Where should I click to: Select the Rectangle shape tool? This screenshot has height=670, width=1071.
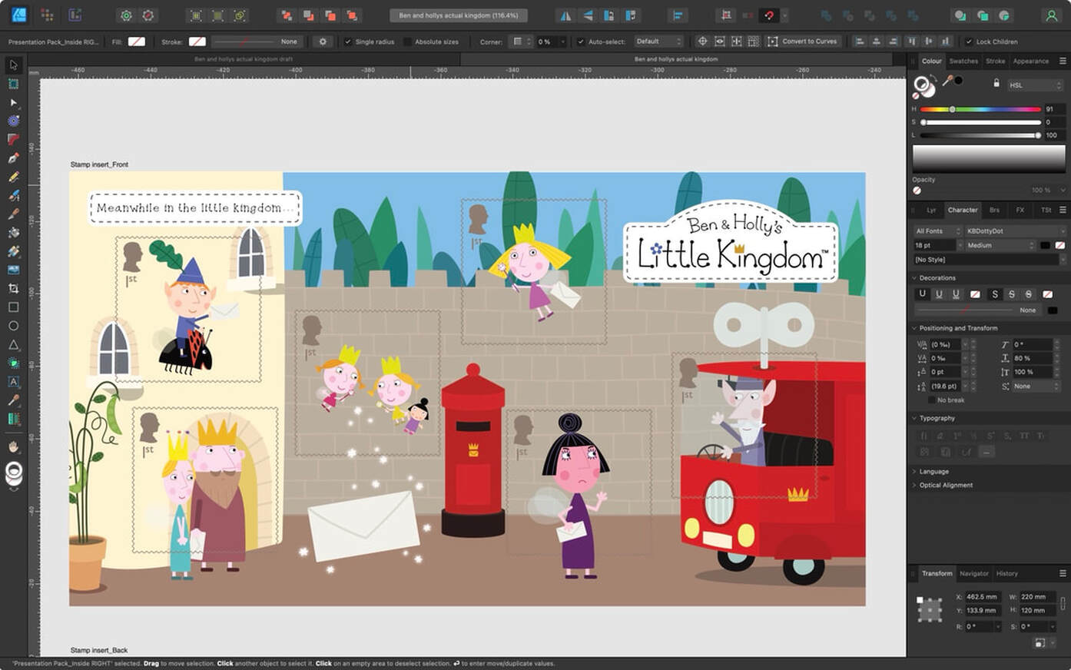13,307
